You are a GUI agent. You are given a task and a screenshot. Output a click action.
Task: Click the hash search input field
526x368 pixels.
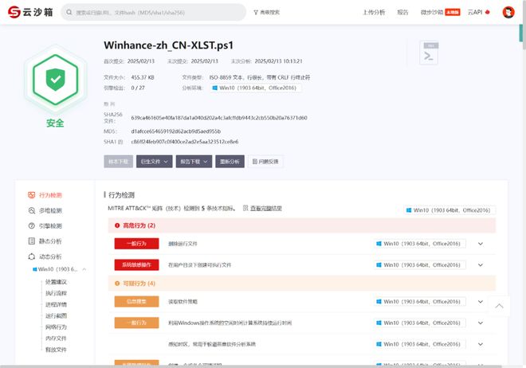coord(155,13)
